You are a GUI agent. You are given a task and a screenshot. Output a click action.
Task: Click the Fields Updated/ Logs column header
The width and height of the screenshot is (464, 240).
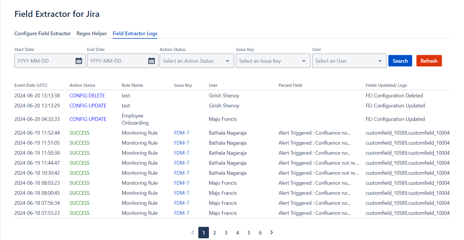(386, 85)
